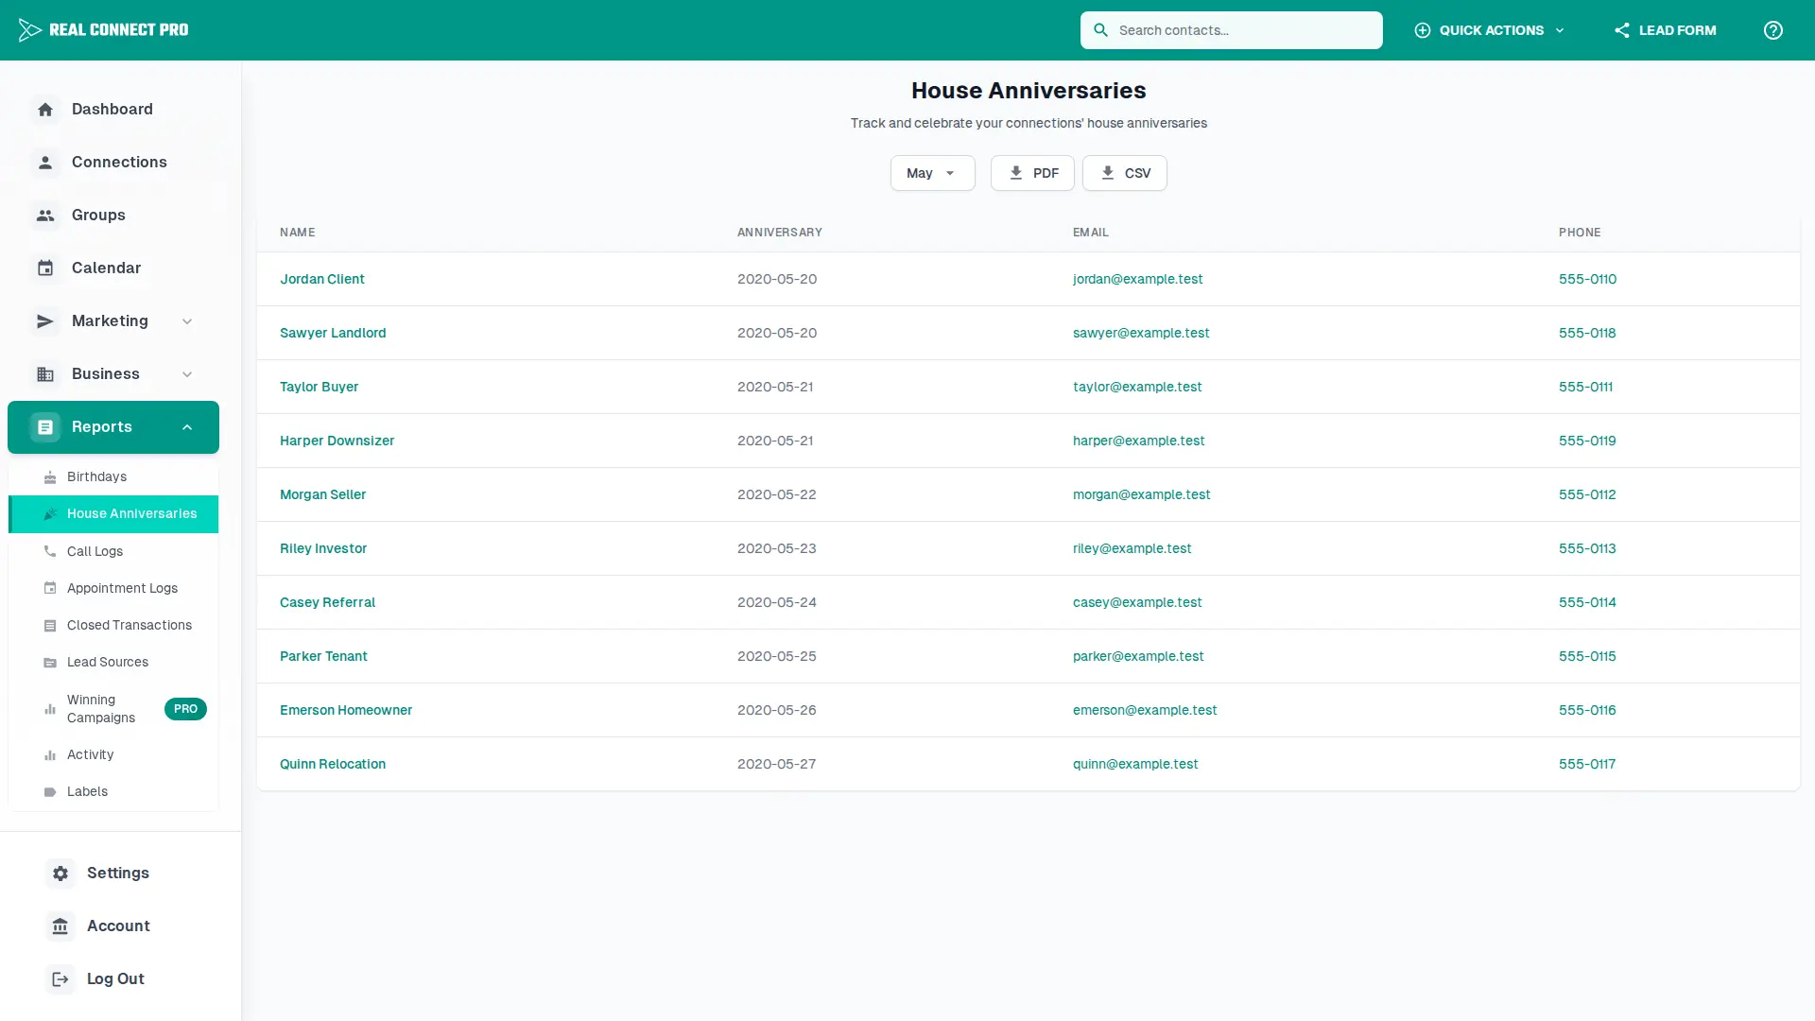Screen dimensions: 1815x1021
Task: Click the Calendar icon in sidebar
Action: (x=45, y=268)
